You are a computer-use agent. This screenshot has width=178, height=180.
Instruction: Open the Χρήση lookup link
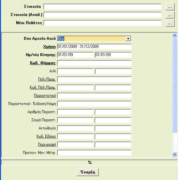click(49, 47)
